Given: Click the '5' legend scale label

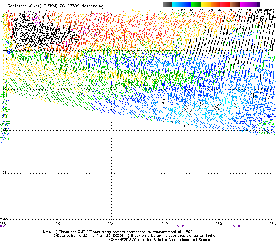Looking at the screenshot, I should click(172, 10).
